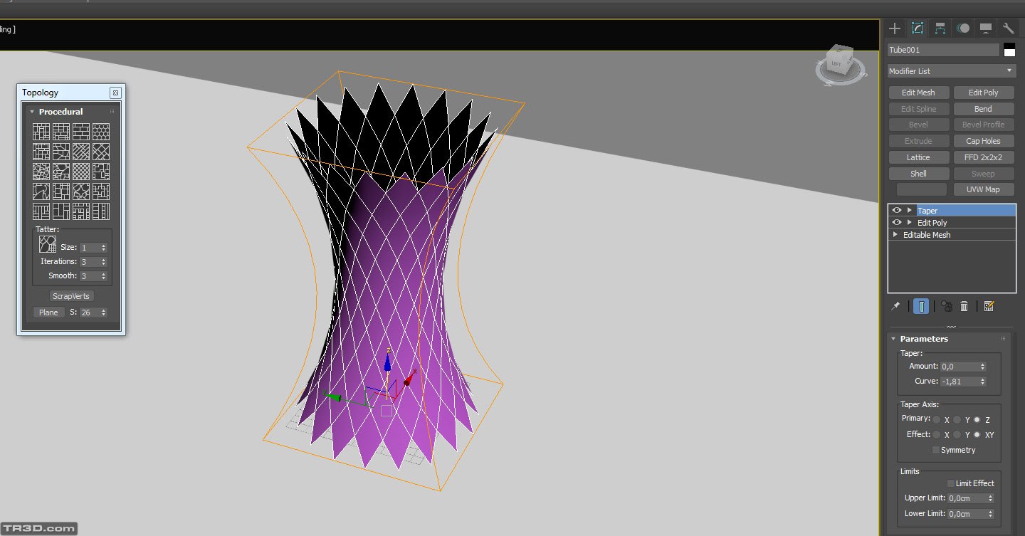Select Edit Poly in modifier stack
Viewport: 1025px width, 536px height.
click(x=932, y=223)
